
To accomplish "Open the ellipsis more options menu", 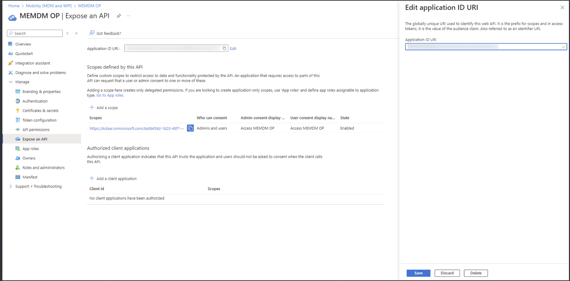I will pos(128,16).
